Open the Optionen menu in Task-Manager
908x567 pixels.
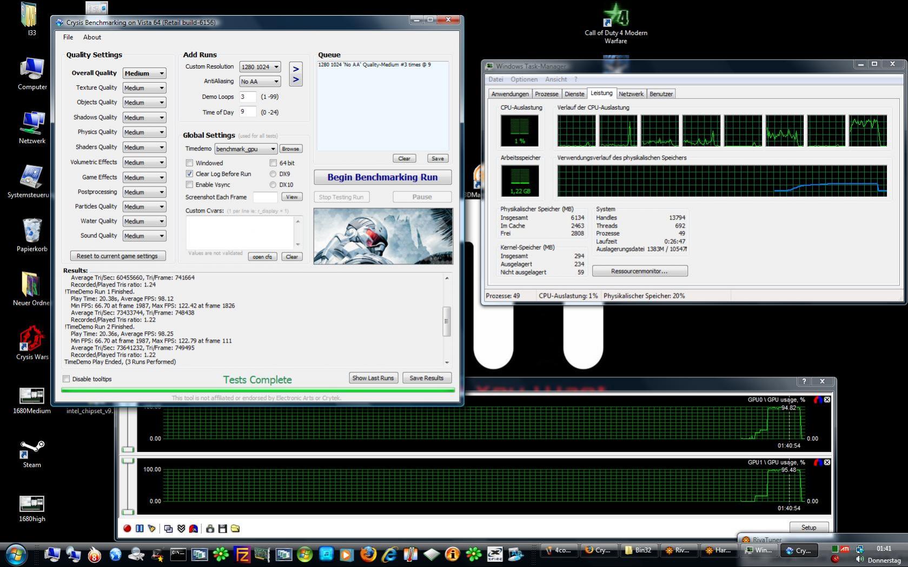point(524,79)
